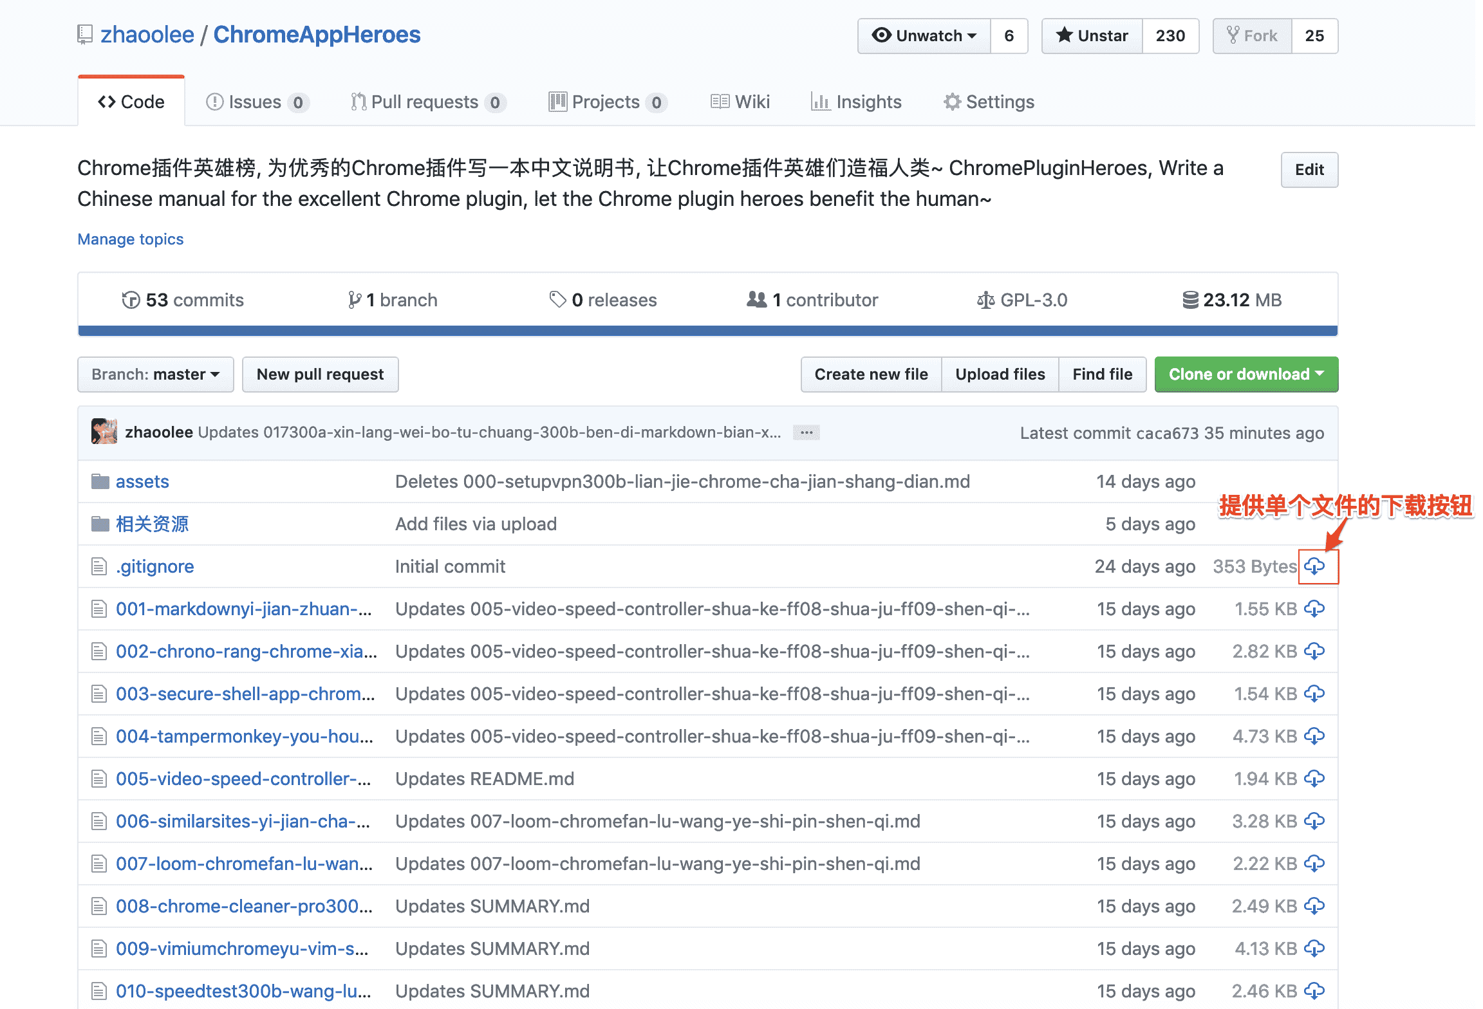Click zhaoolee's avatar in the commit bar
The height and width of the screenshot is (1009, 1483).
pos(104,432)
